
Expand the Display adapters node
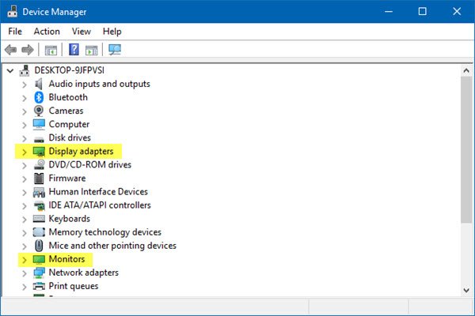[x=25, y=151]
